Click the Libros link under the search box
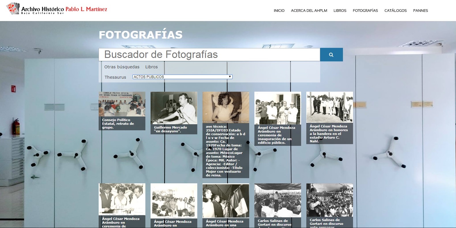This screenshot has height=228, width=456. (151, 67)
